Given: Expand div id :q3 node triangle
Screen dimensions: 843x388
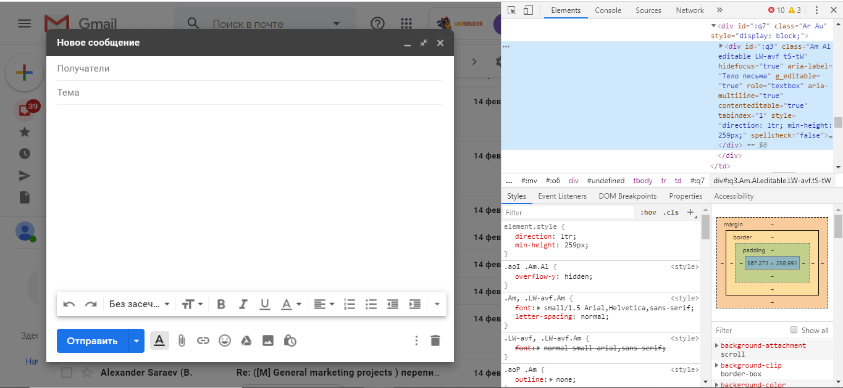Looking at the screenshot, I should 721,46.
